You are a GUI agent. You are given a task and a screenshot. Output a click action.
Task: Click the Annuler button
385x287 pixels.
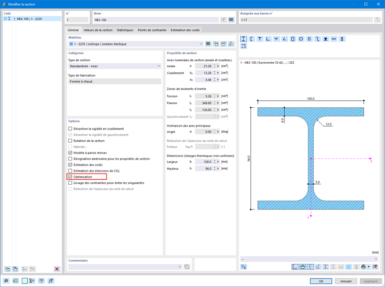click(345, 281)
